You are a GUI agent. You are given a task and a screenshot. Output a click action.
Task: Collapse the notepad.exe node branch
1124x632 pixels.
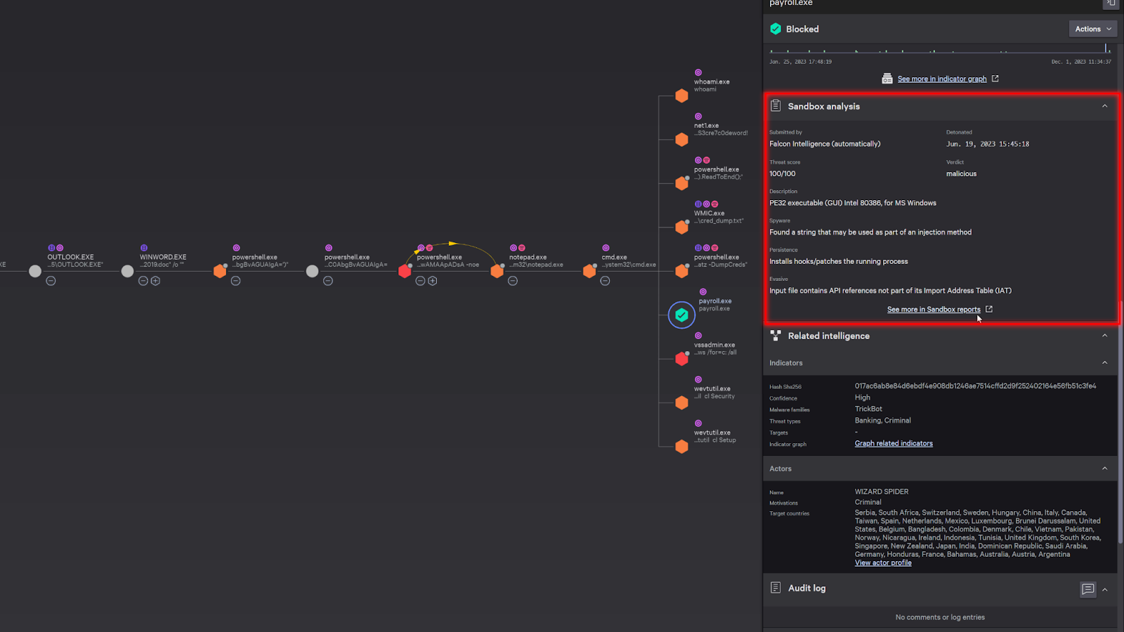pyautogui.click(x=513, y=281)
